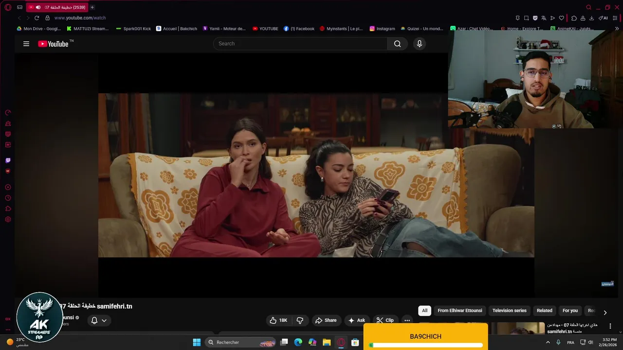Screen dimensions: 623x350
Task: Open Windows Start menu
Action: 197,342
